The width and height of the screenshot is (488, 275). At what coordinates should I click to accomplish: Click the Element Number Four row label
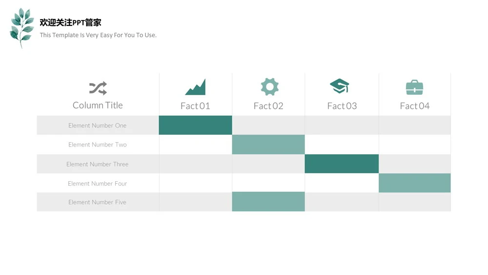coord(98,184)
